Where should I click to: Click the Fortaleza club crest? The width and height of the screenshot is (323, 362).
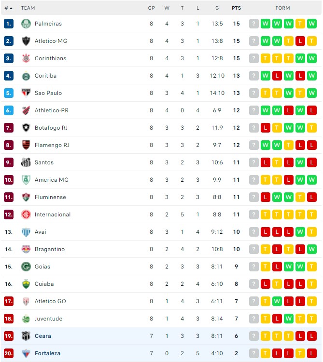[x=26, y=353]
